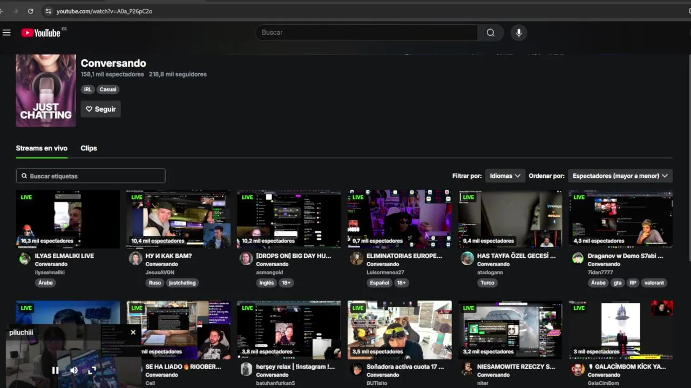Open the Just Chatting category cover image

(x=46, y=90)
